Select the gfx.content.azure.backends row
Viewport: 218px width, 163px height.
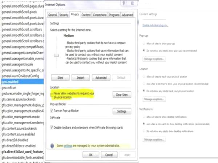(x=23, y=128)
